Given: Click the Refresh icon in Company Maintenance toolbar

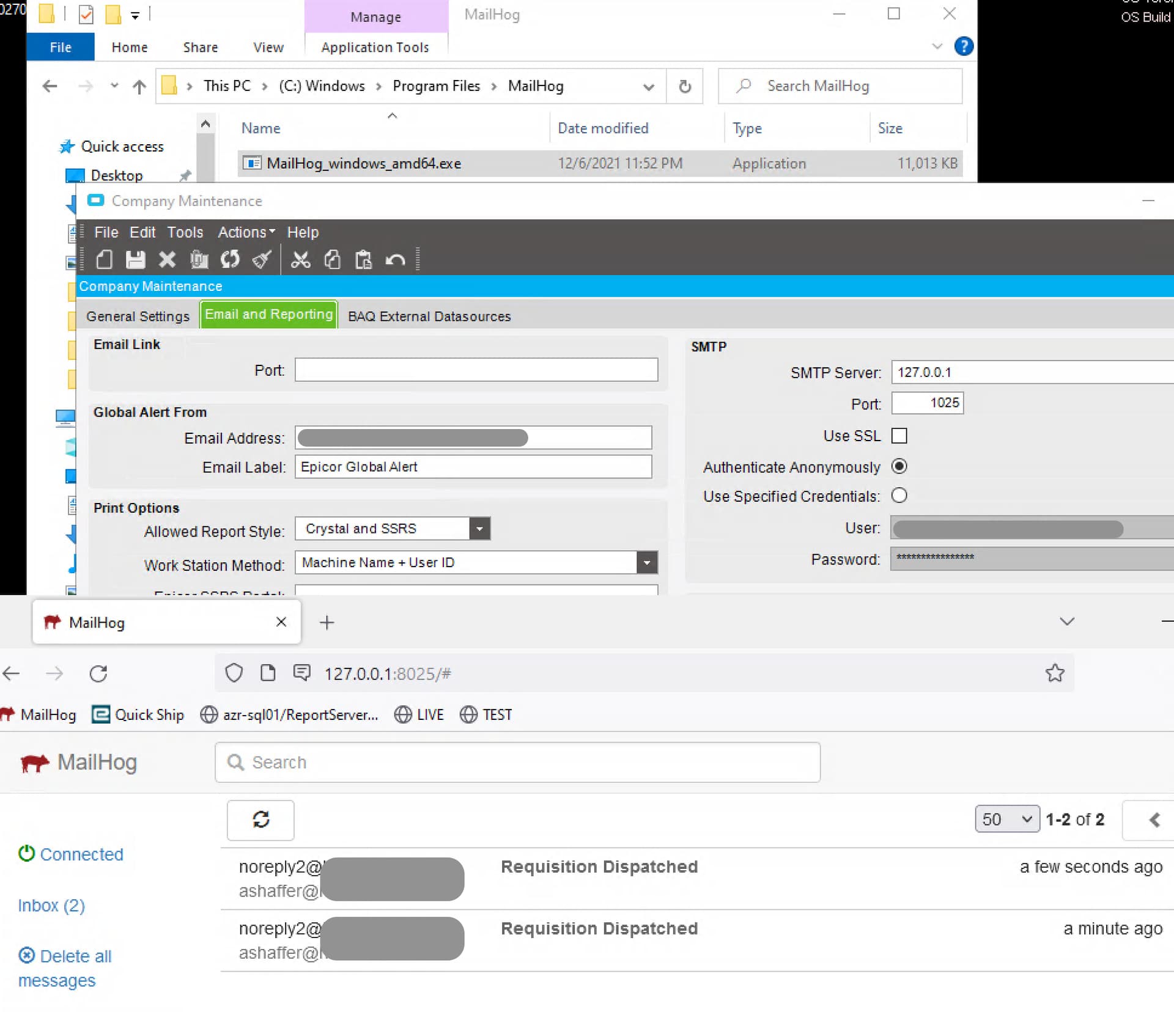Looking at the screenshot, I should click(x=231, y=260).
